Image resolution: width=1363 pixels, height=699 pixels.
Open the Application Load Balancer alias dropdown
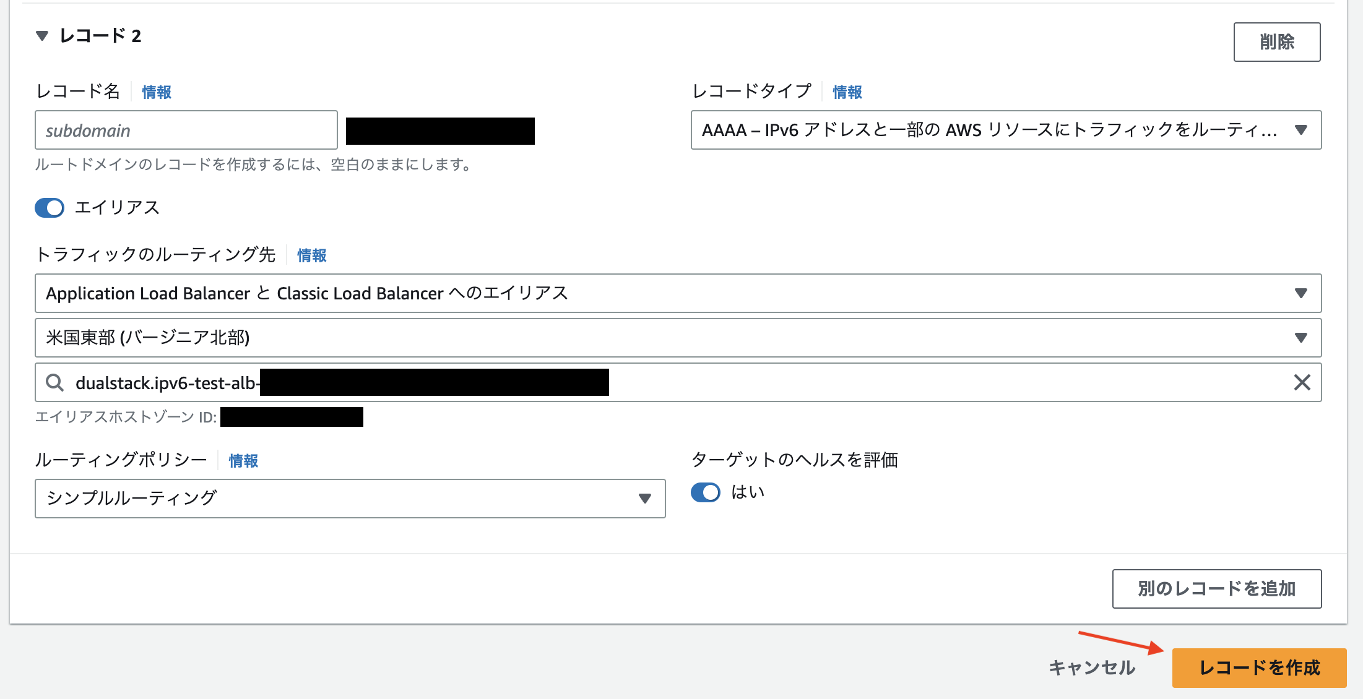click(678, 293)
